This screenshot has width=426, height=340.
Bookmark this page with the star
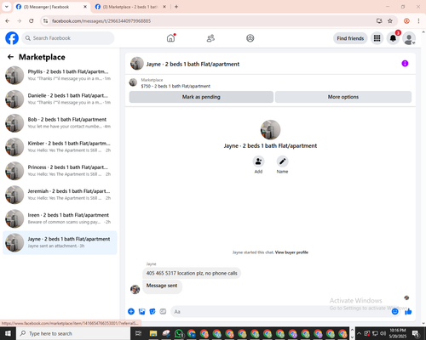pos(390,20)
